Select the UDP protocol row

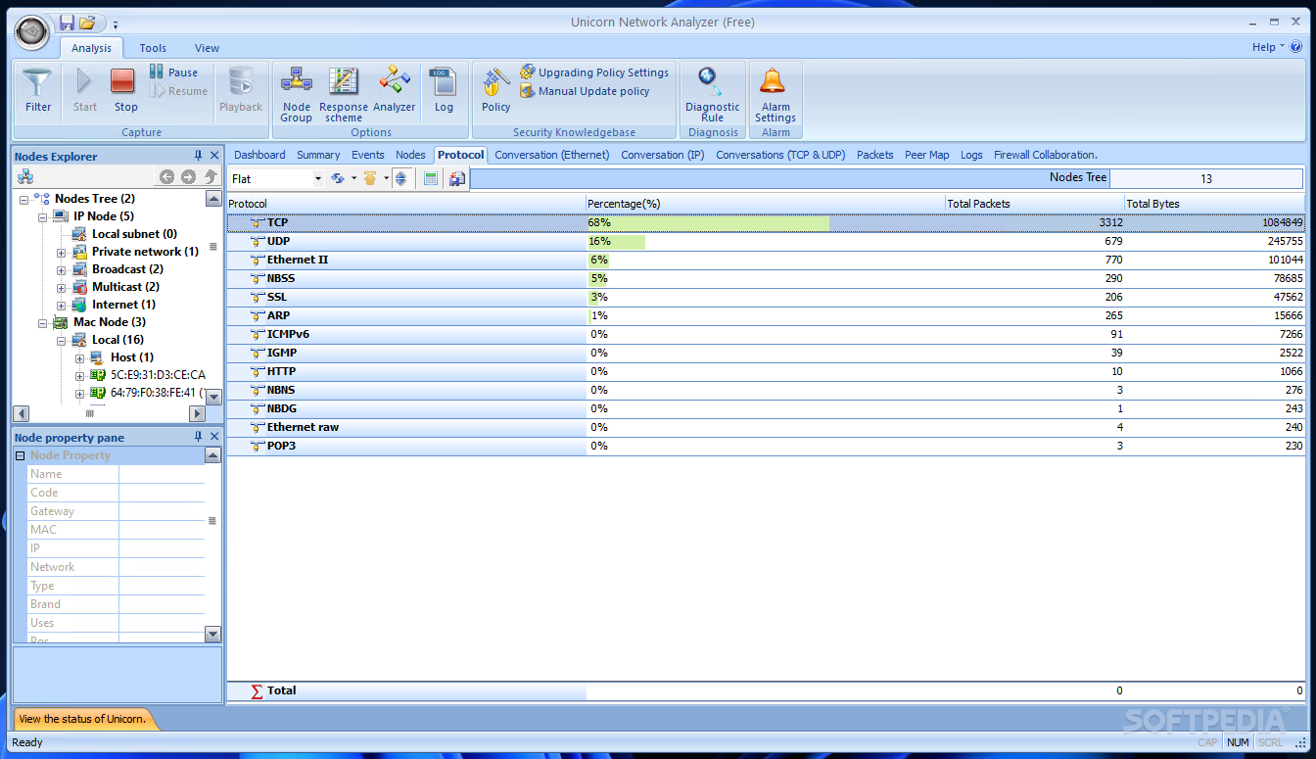[x=766, y=242]
